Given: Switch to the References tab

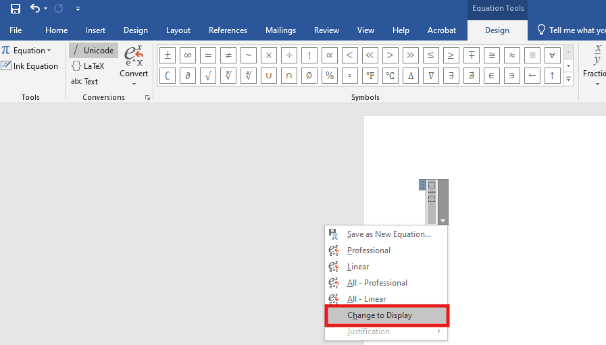Looking at the screenshot, I should (x=228, y=30).
